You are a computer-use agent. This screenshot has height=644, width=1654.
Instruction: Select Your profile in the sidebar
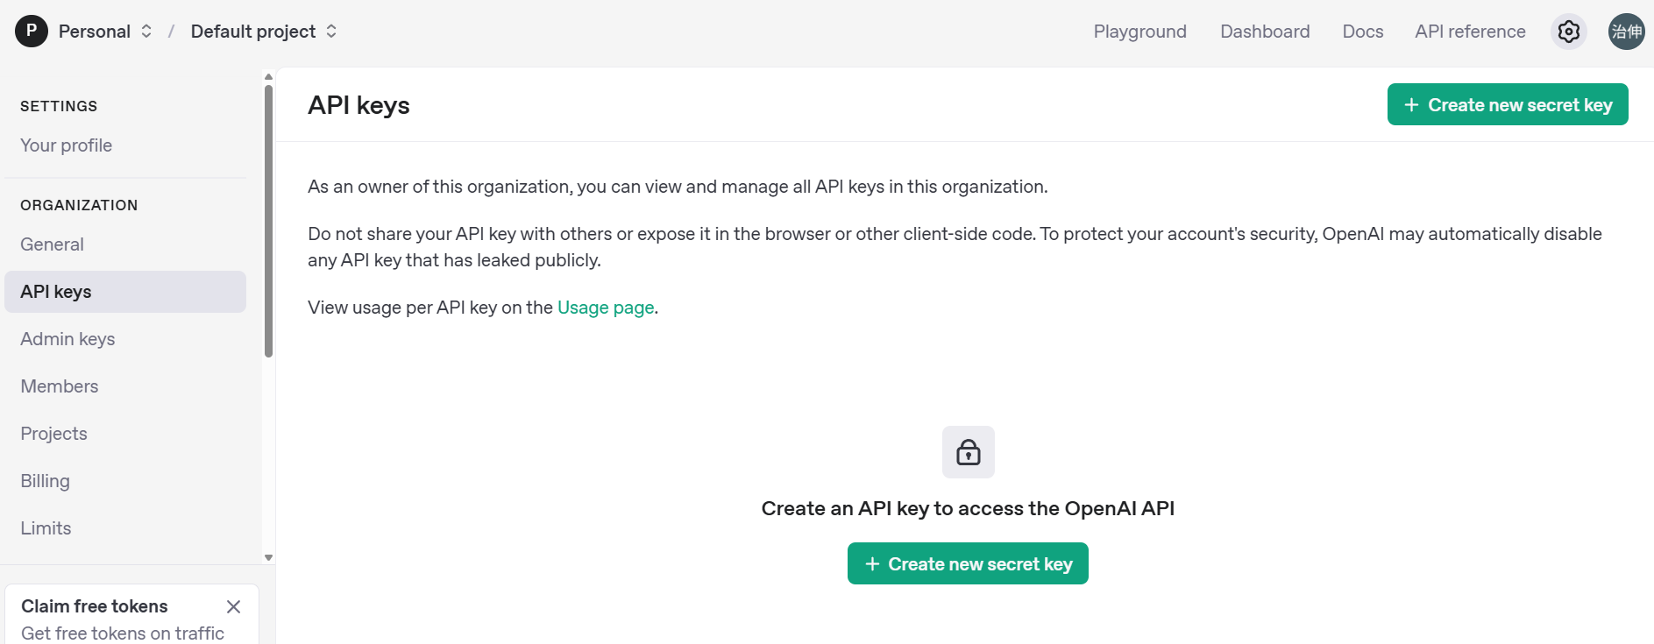tap(125, 145)
